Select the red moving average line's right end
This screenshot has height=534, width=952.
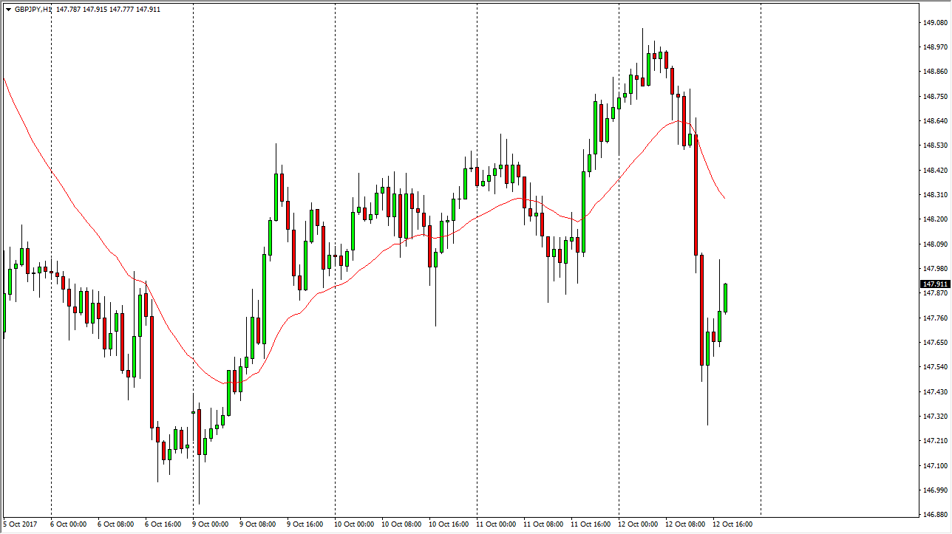pos(724,199)
